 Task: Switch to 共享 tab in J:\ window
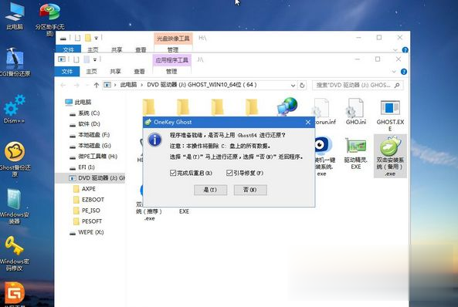pyautogui.click(x=115, y=72)
